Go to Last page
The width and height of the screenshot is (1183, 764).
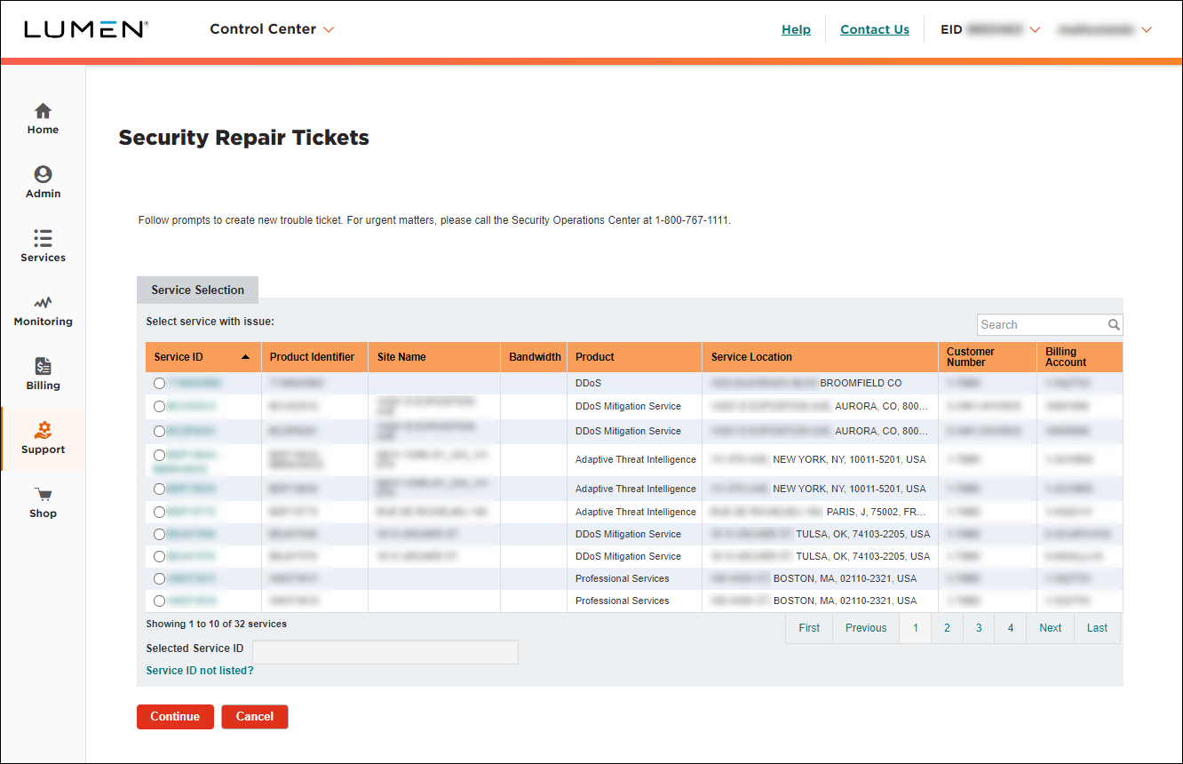tap(1098, 628)
